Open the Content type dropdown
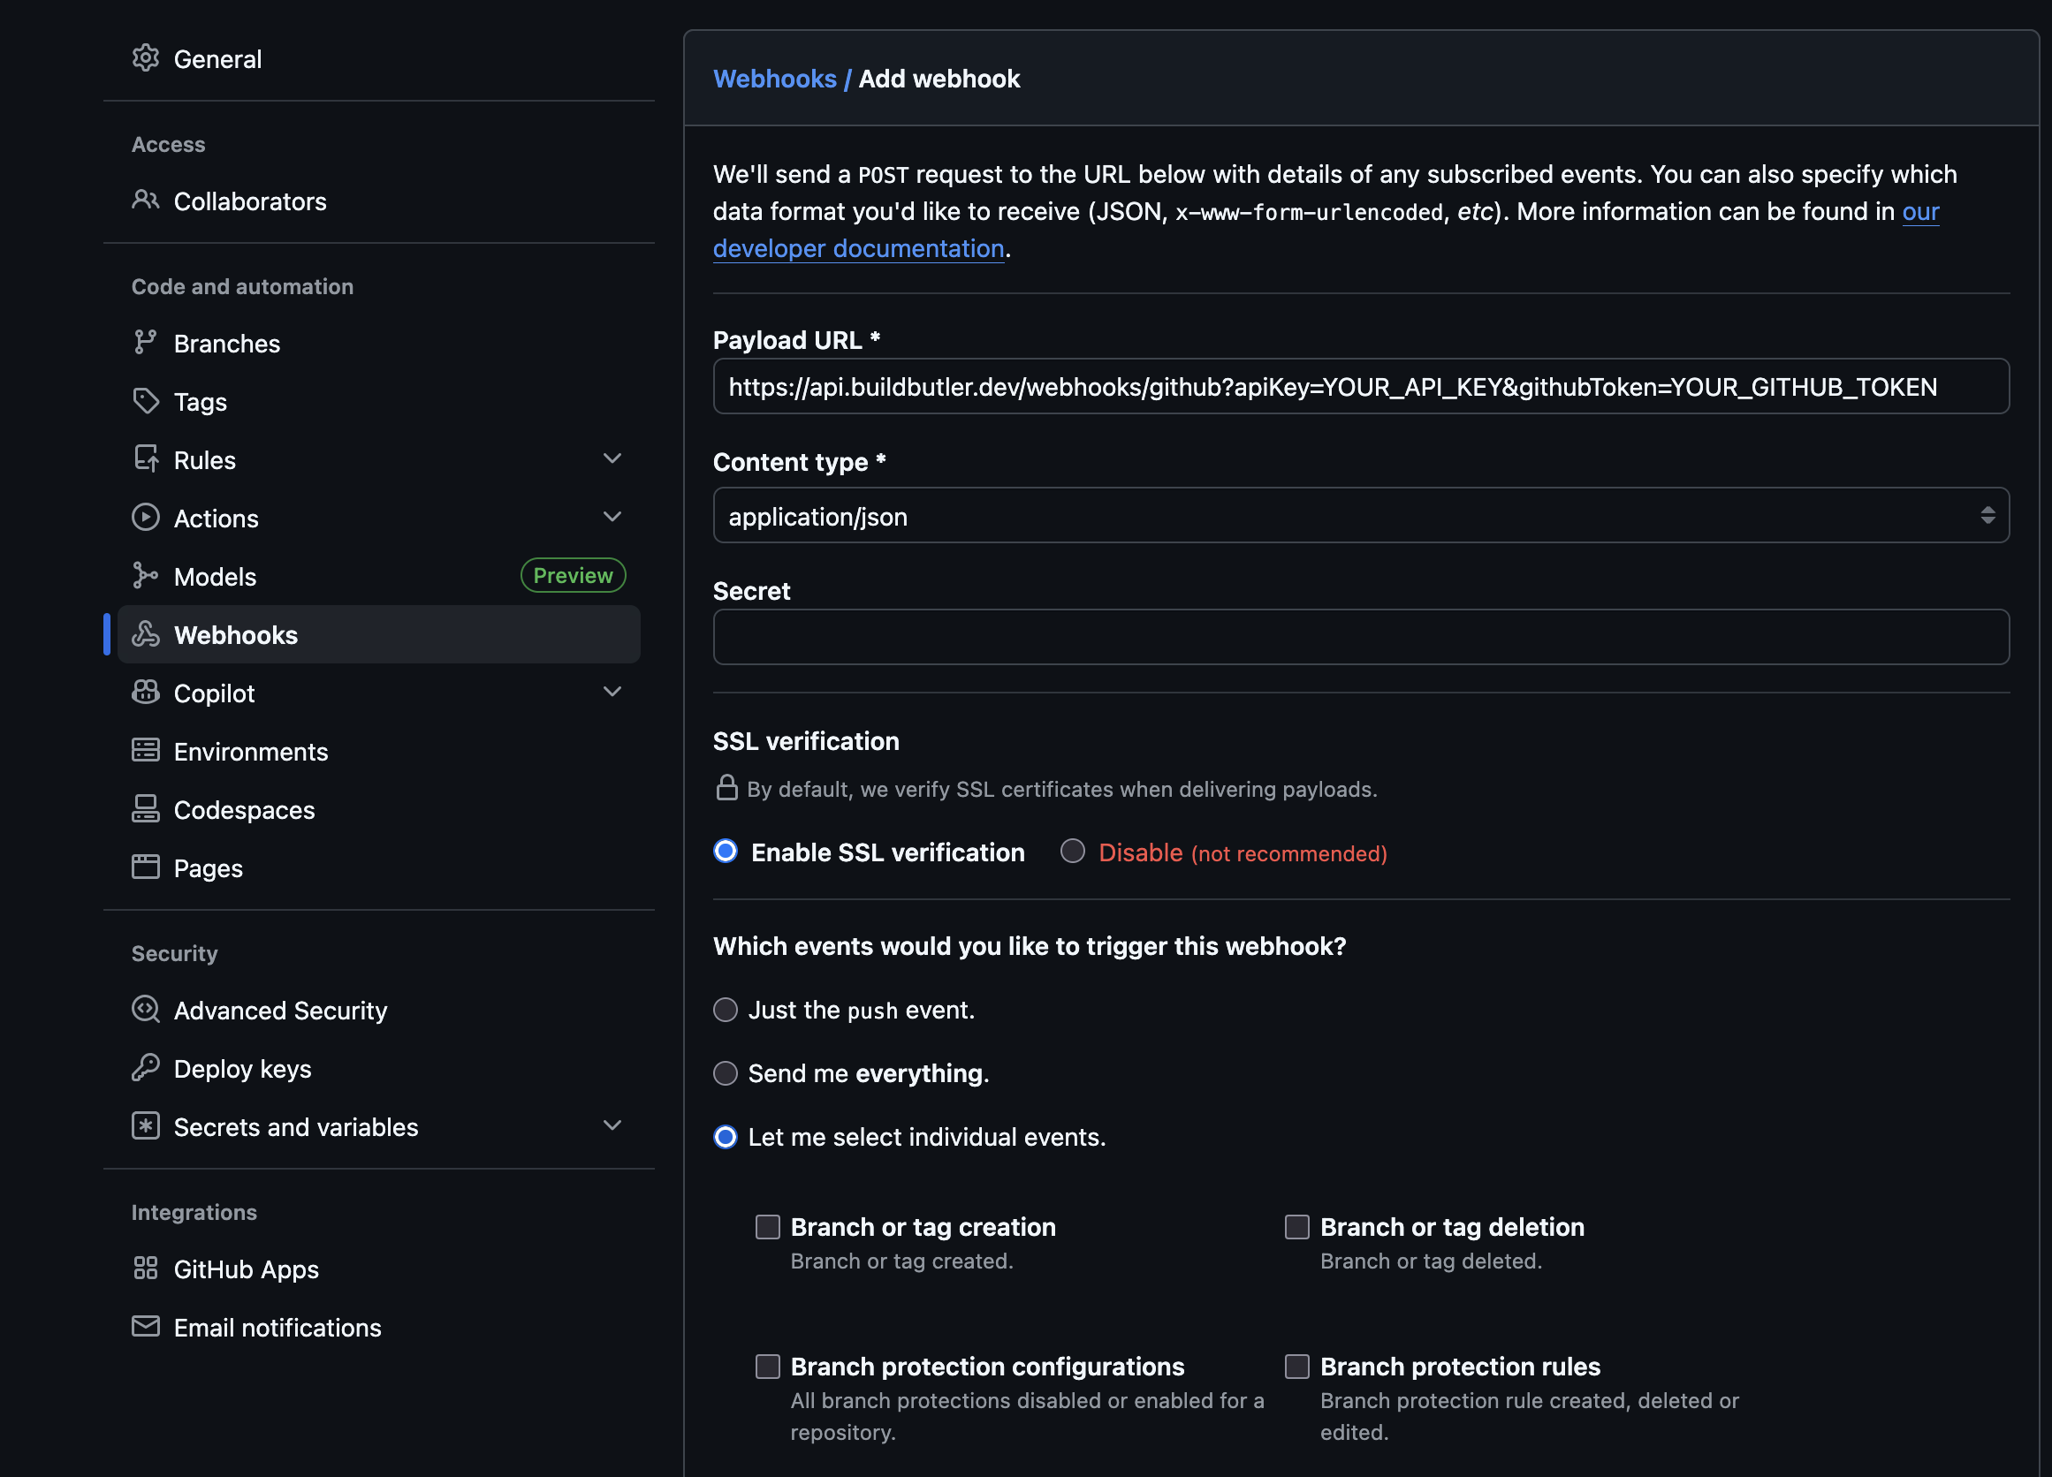 point(1360,516)
